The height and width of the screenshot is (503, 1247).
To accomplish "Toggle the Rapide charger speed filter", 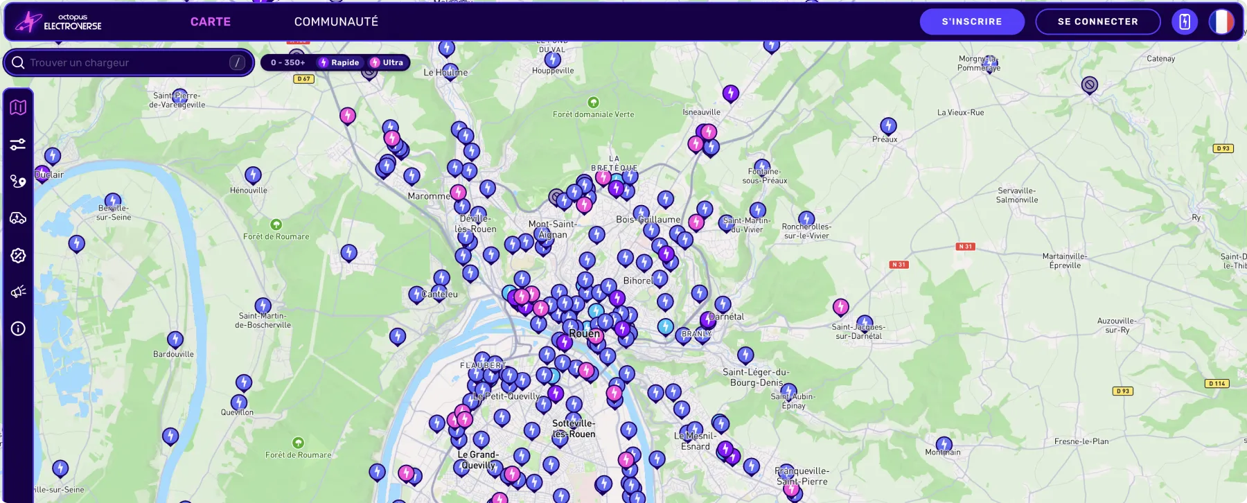I will pyautogui.click(x=339, y=62).
